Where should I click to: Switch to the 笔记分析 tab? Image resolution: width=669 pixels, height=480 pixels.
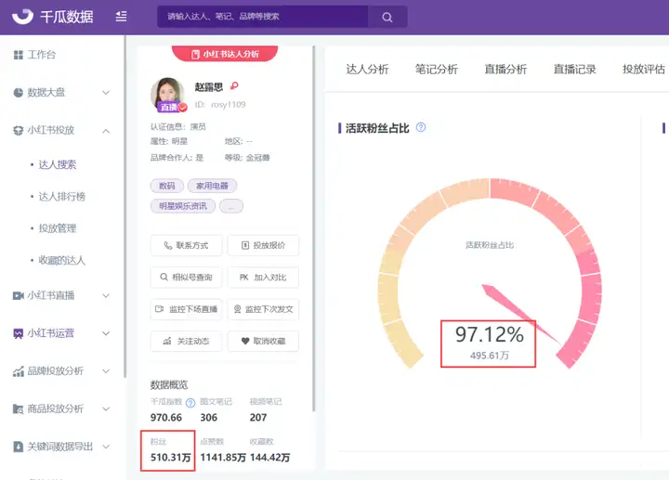pos(437,69)
